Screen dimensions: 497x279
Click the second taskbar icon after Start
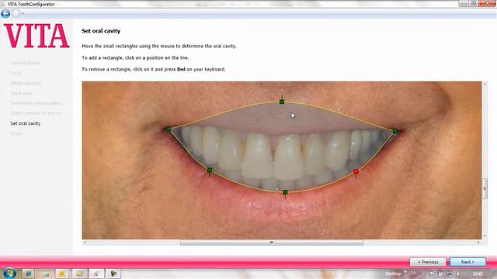click(46, 274)
